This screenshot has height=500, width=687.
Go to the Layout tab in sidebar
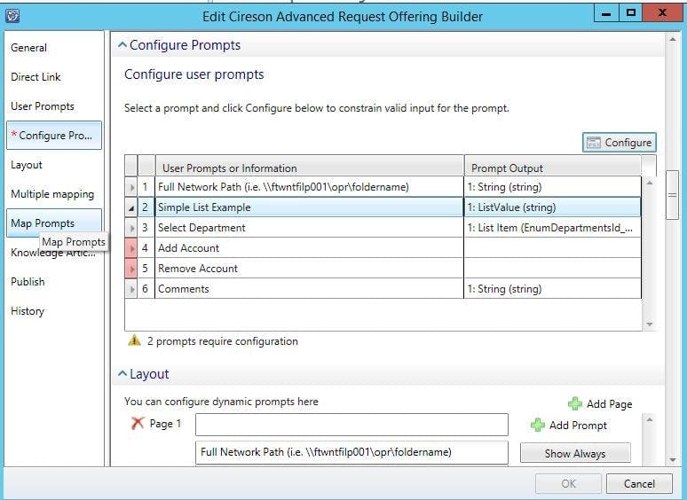[27, 165]
